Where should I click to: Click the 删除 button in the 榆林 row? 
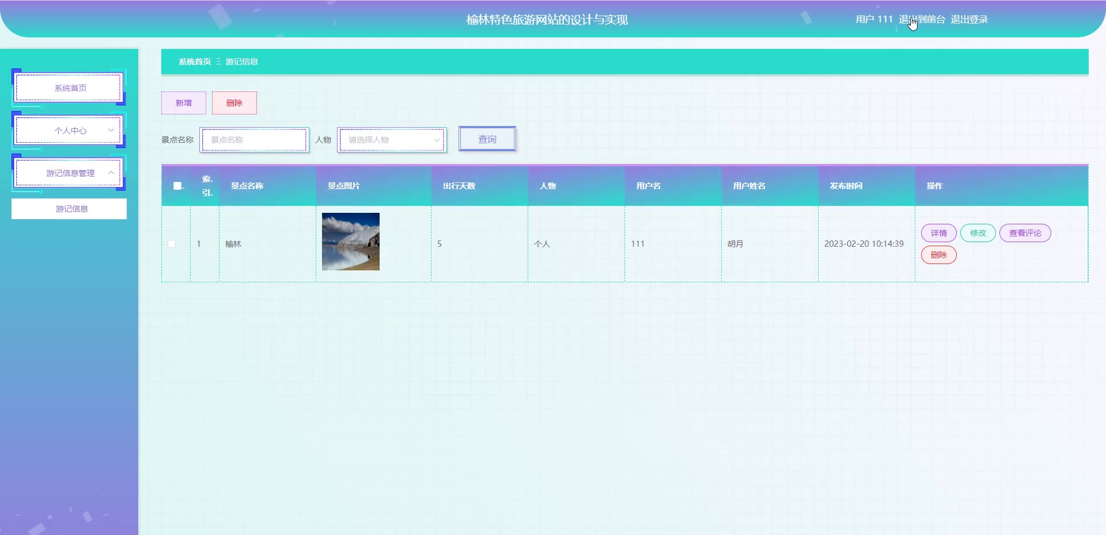tap(939, 255)
